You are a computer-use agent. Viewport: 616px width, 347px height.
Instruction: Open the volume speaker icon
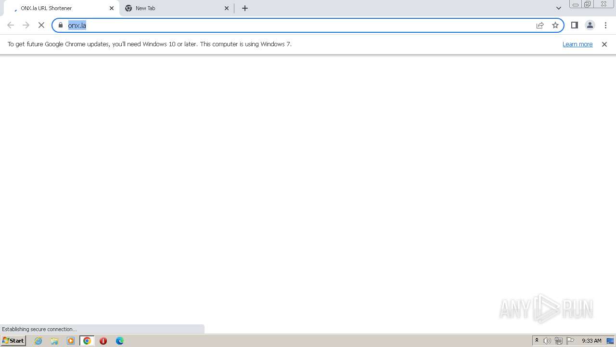(x=547, y=341)
